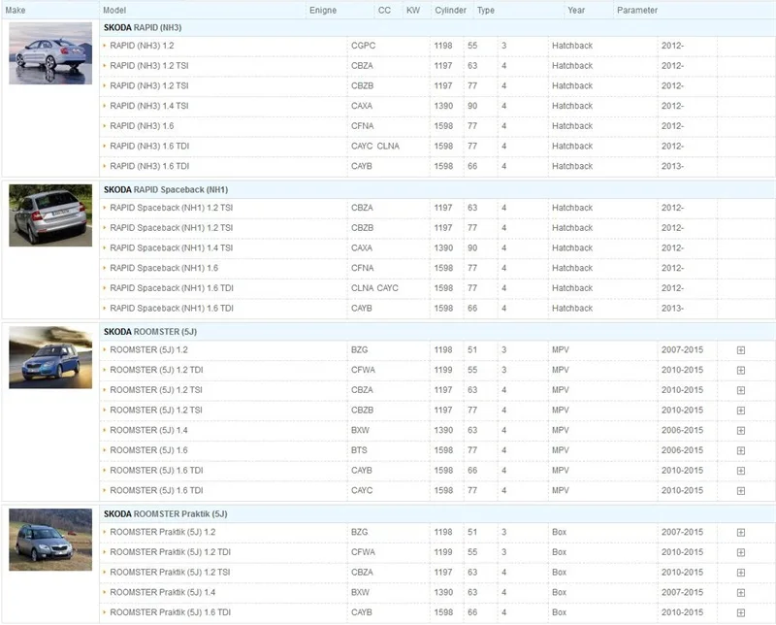Expand parameters for ROOMSTER Praktik 1.6 TDI
The width and height of the screenshot is (776, 625).
[740, 613]
